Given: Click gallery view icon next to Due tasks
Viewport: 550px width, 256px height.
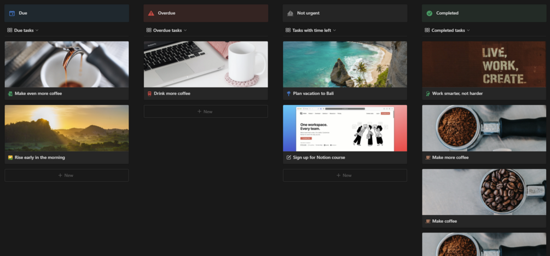Looking at the screenshot, I should point(9,30).
